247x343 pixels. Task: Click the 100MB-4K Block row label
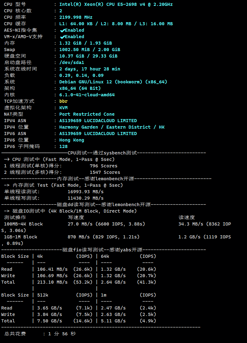coord(23,224)
